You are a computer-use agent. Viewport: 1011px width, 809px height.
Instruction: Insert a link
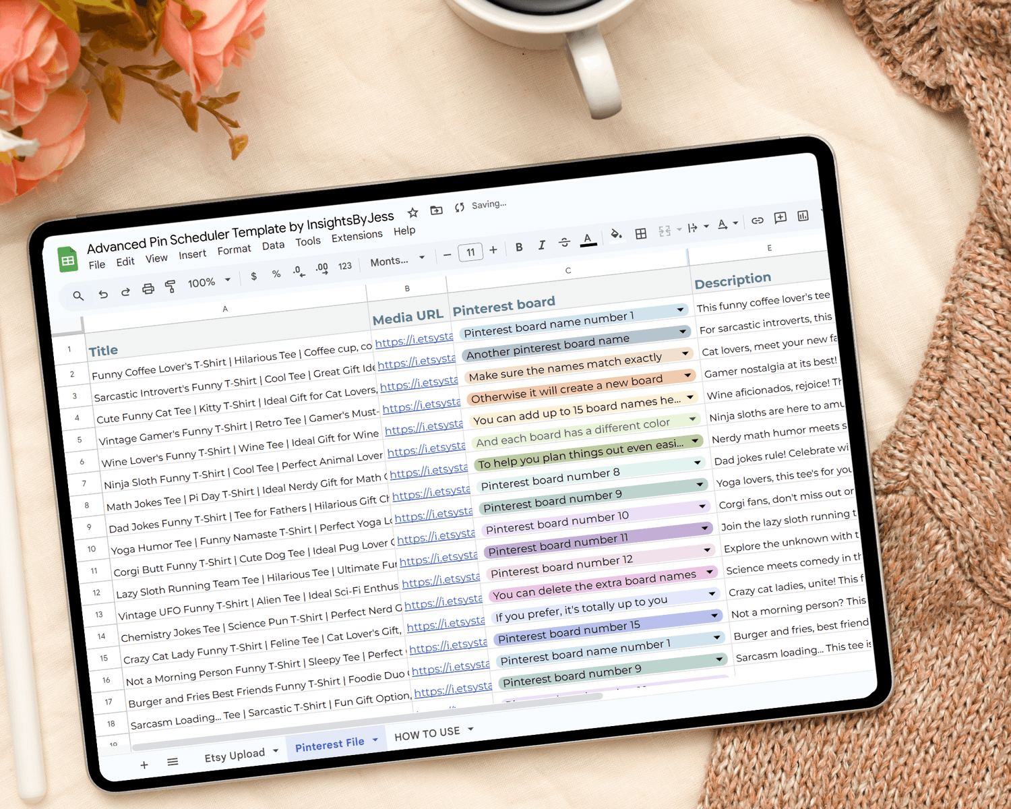(758, 220)
